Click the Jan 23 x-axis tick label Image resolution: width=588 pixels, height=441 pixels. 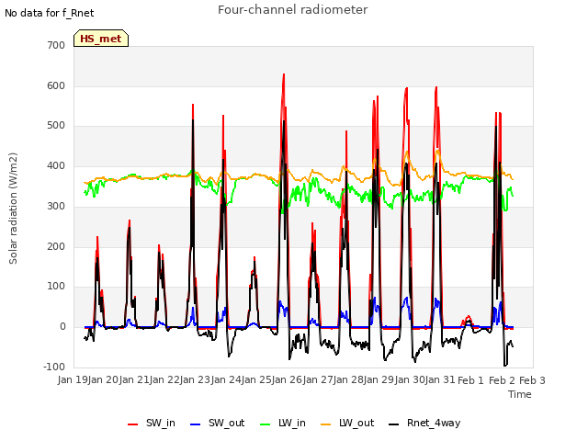click(x=196, y=380)
